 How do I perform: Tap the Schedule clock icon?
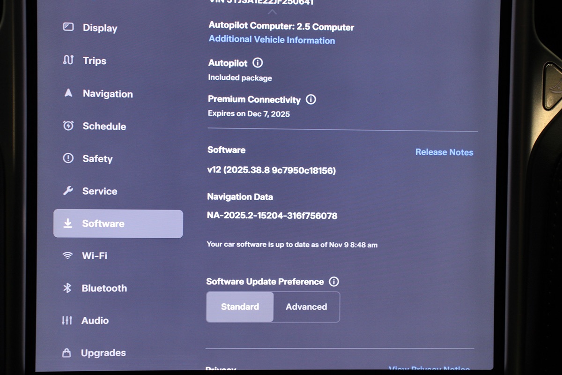(x=68, y=126)
